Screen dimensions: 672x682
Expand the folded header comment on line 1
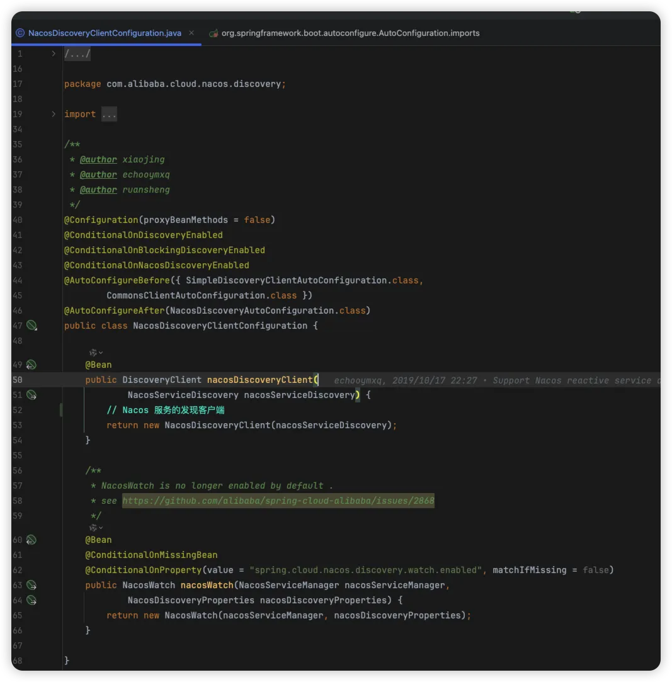pos(54,54)
